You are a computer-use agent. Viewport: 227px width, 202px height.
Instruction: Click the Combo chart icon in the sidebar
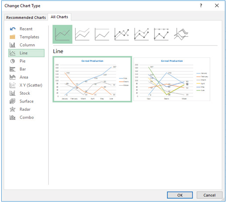(13, 118)
